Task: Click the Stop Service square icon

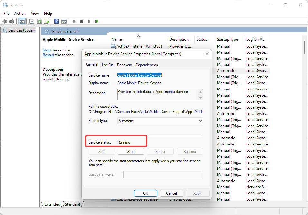Action: 81,21
